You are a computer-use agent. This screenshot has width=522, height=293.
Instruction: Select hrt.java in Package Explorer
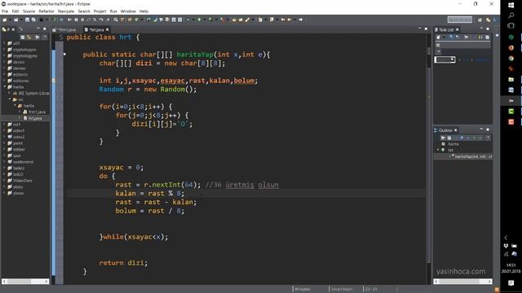34,118
